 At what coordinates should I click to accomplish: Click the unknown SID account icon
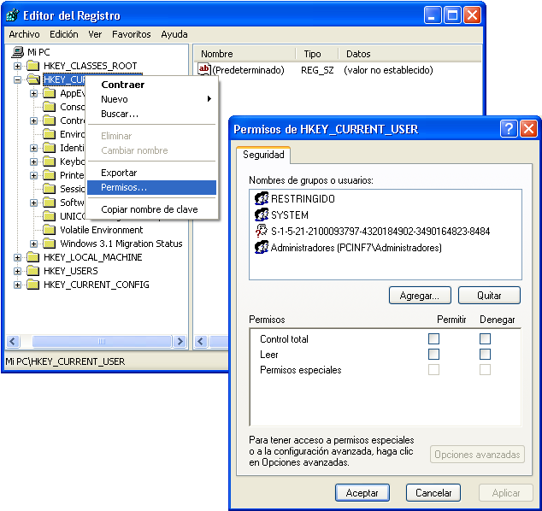tap(262, 231)
